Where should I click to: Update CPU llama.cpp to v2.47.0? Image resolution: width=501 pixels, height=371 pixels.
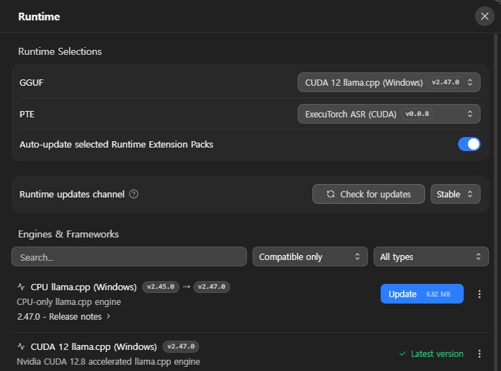click(x=421, y=294)
